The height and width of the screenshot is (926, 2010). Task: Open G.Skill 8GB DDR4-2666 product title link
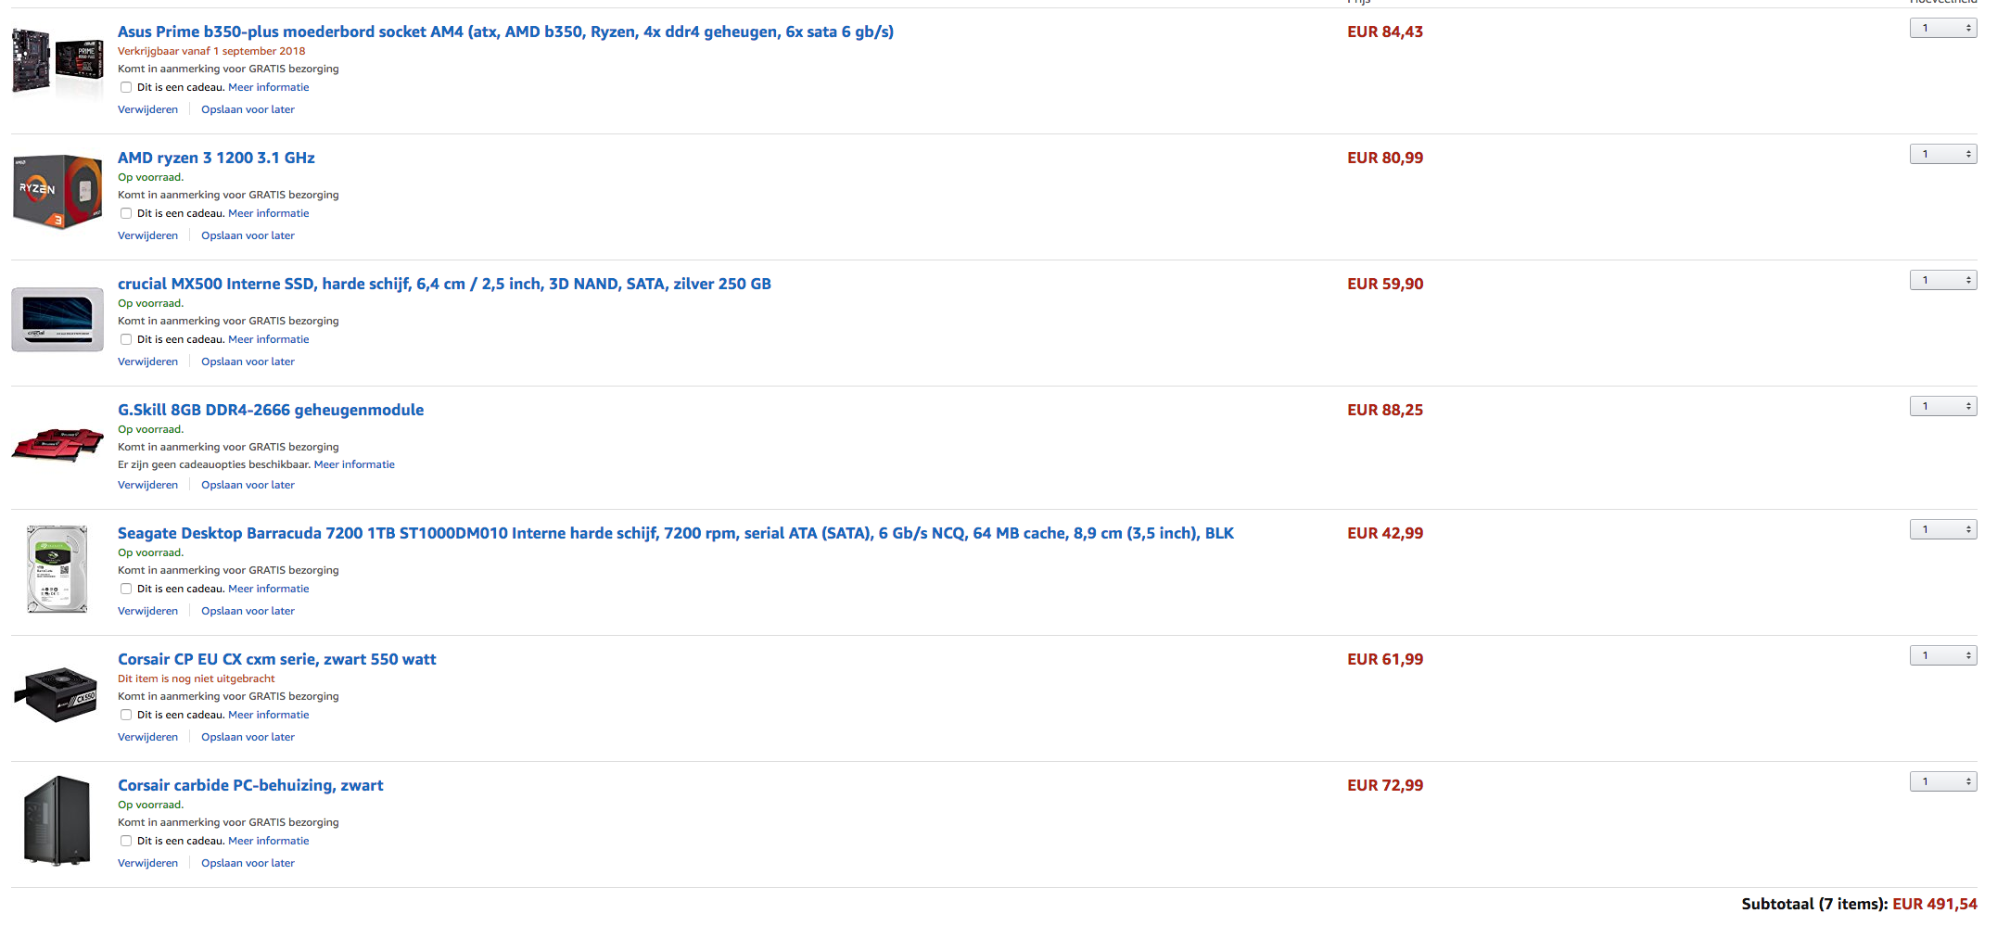271,410
